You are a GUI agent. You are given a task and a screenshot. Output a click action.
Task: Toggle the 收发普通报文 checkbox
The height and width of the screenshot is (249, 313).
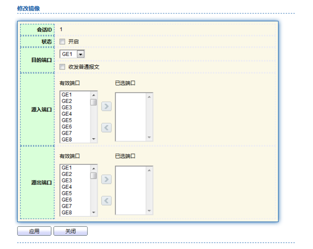point(62,67)
